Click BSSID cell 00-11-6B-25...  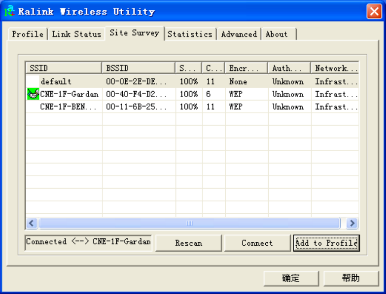[136, 106]
